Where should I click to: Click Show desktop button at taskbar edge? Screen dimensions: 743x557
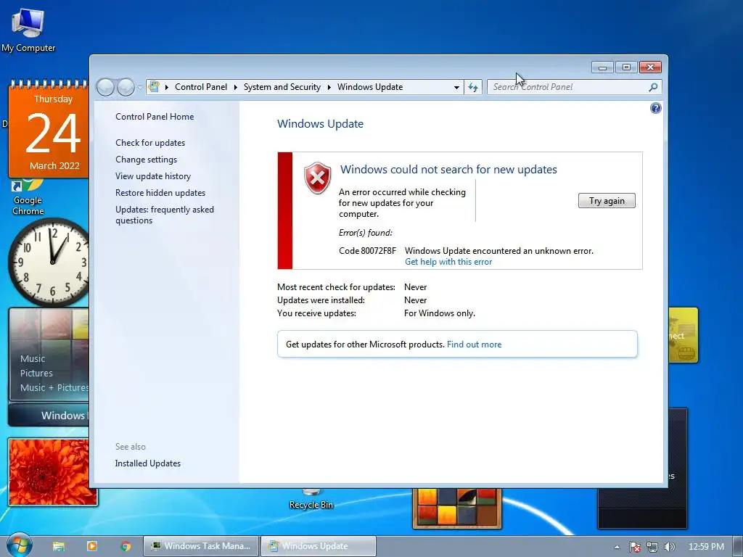pos(738,547)
